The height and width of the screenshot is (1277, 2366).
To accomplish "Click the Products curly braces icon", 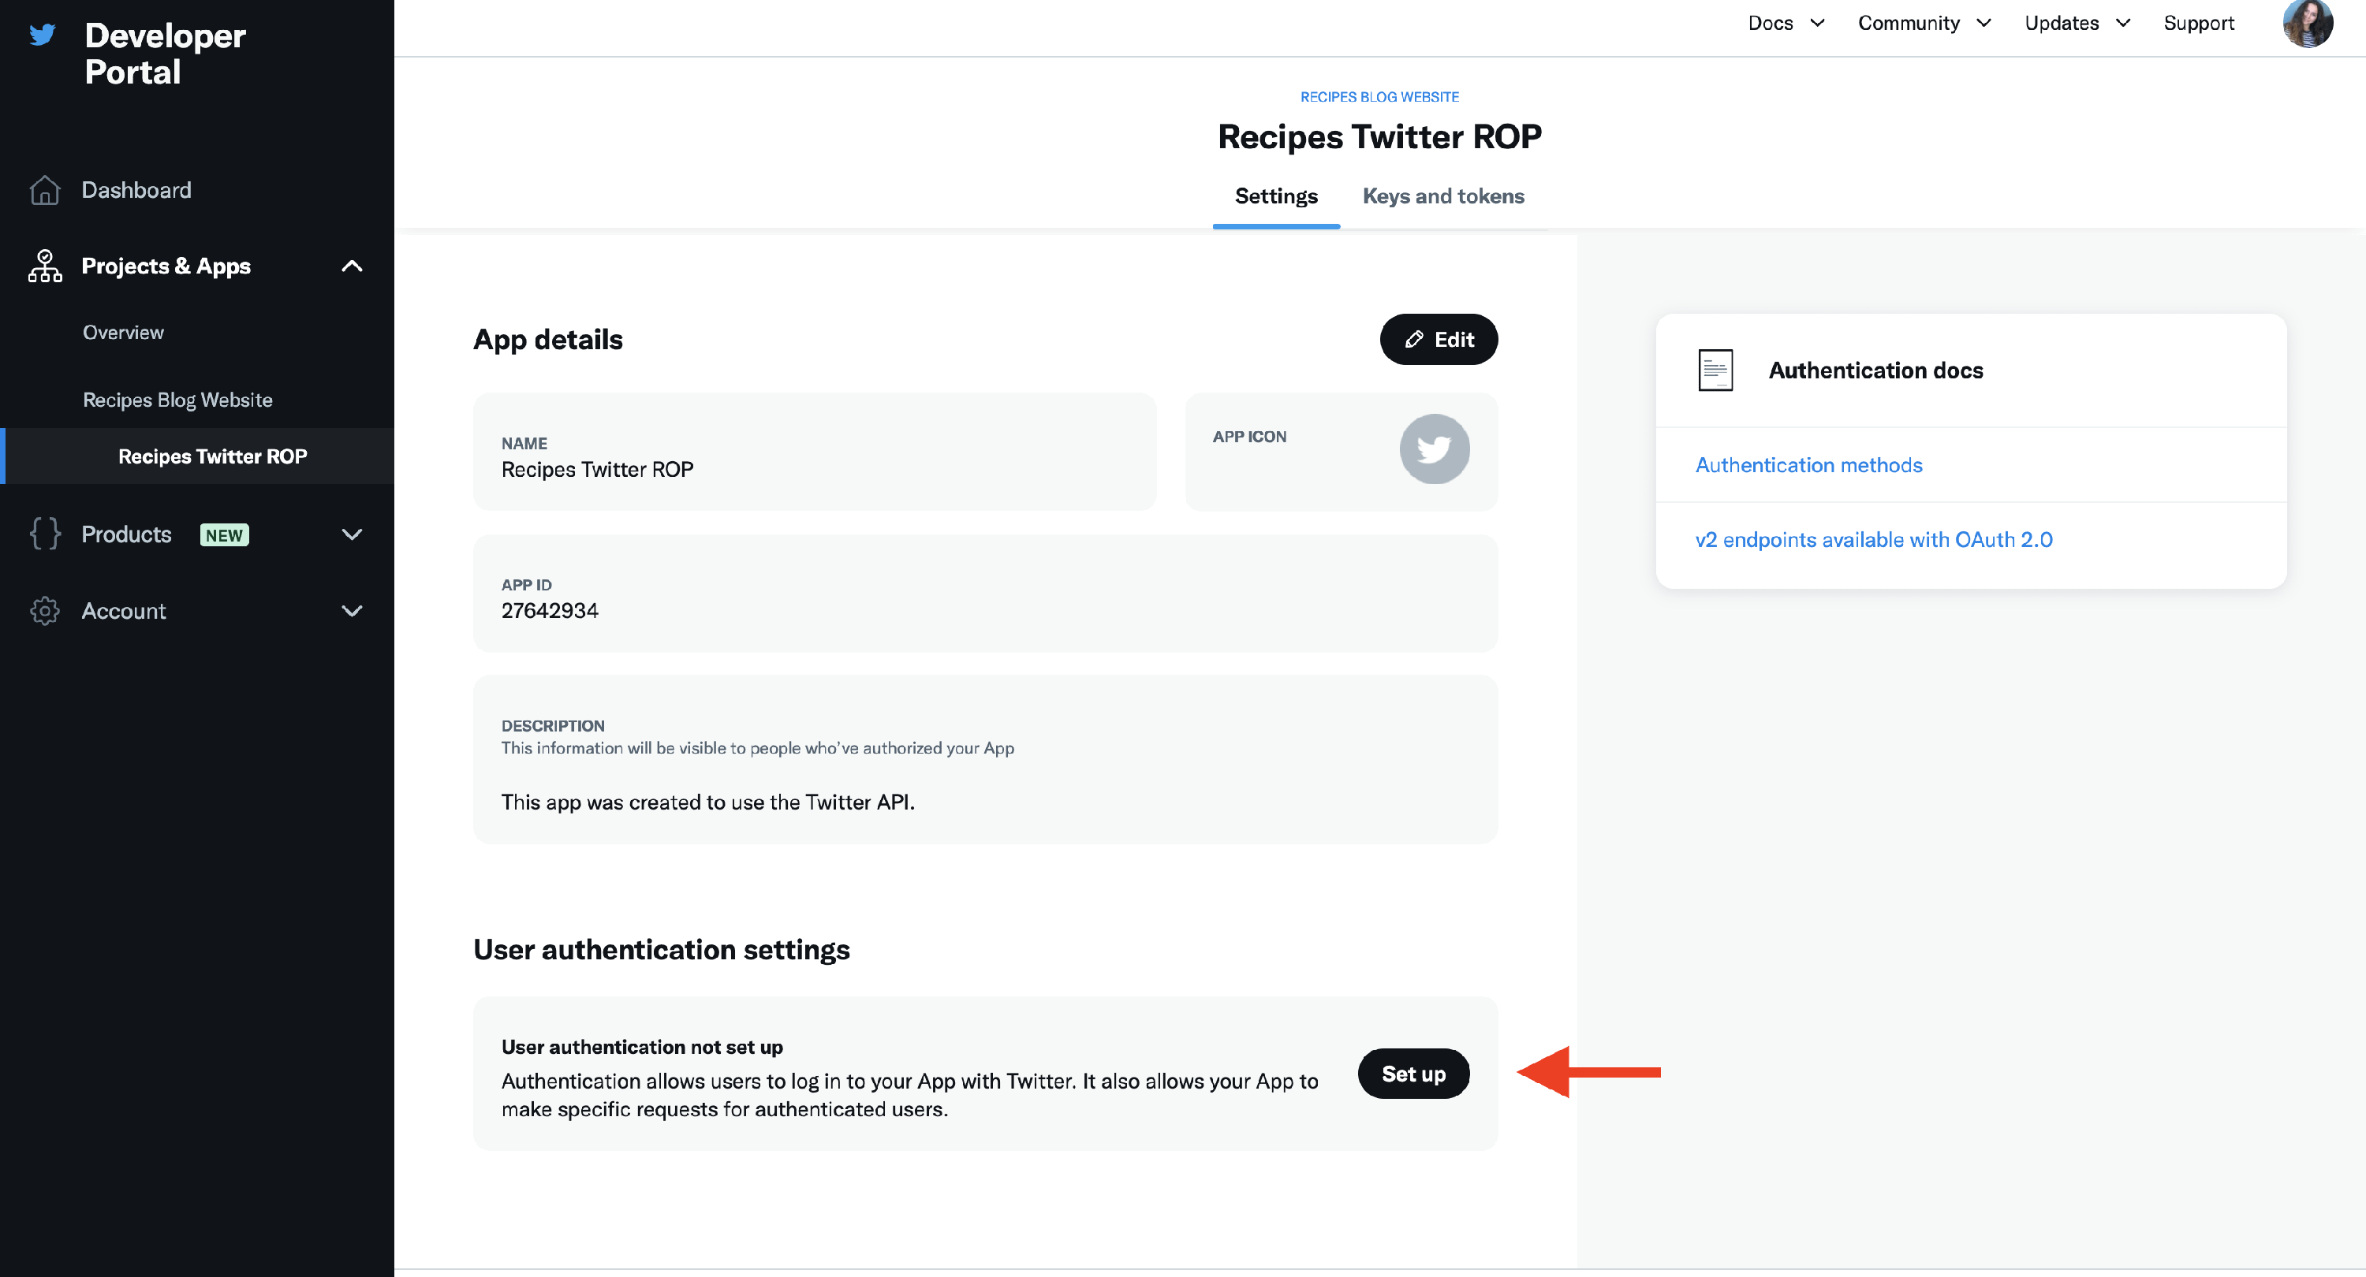I will point(44,534).
